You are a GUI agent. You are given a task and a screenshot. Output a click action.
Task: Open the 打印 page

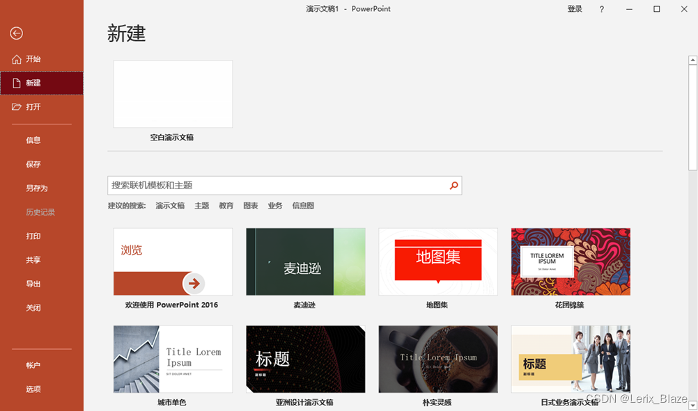pyautogui.click(x=33, y=236)
